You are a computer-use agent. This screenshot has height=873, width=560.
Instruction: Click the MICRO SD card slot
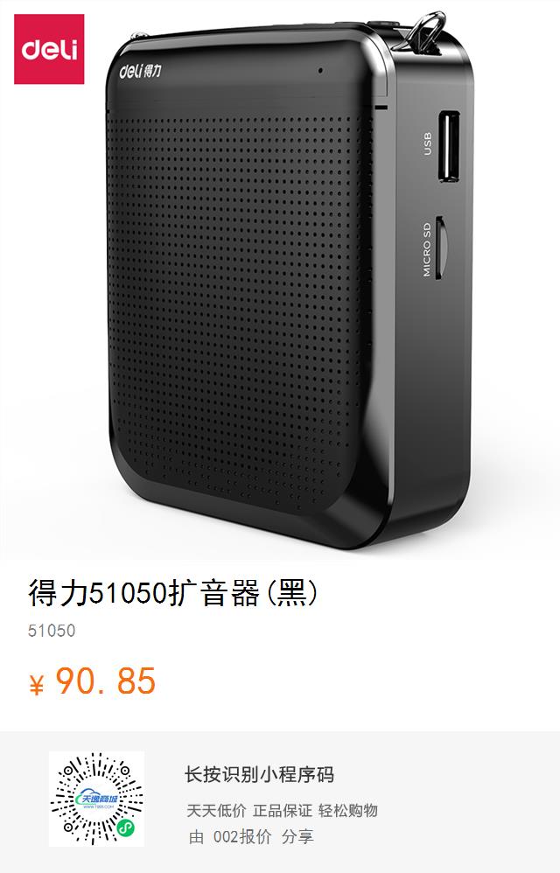point(440,248)
